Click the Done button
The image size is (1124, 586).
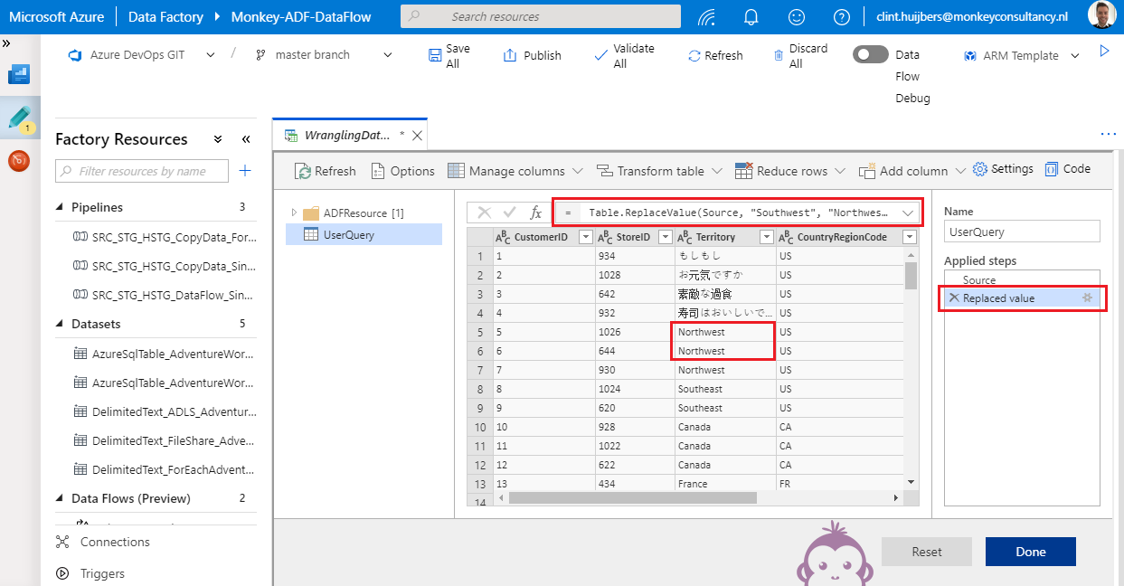(x=1031, y=552)
